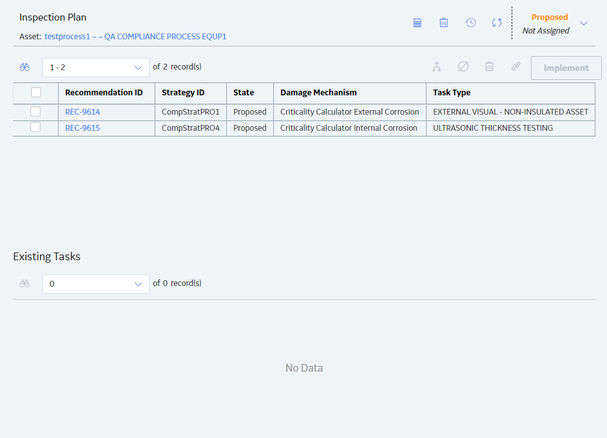Click the Not Assigned text

[x=546, y=30]
